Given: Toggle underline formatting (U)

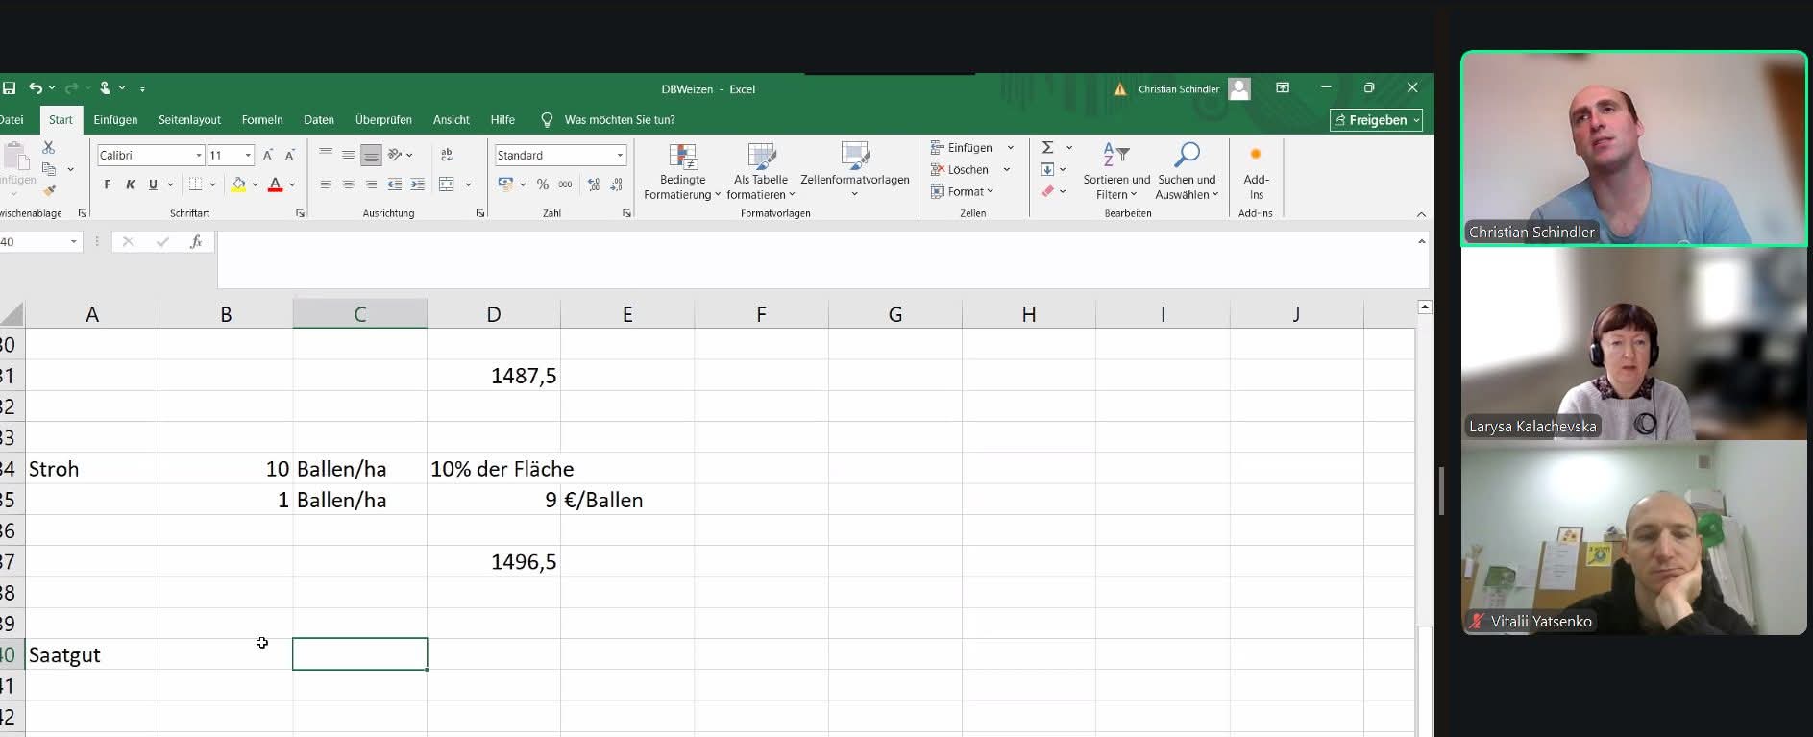Looking at the screenshot, I should point(153,184).
